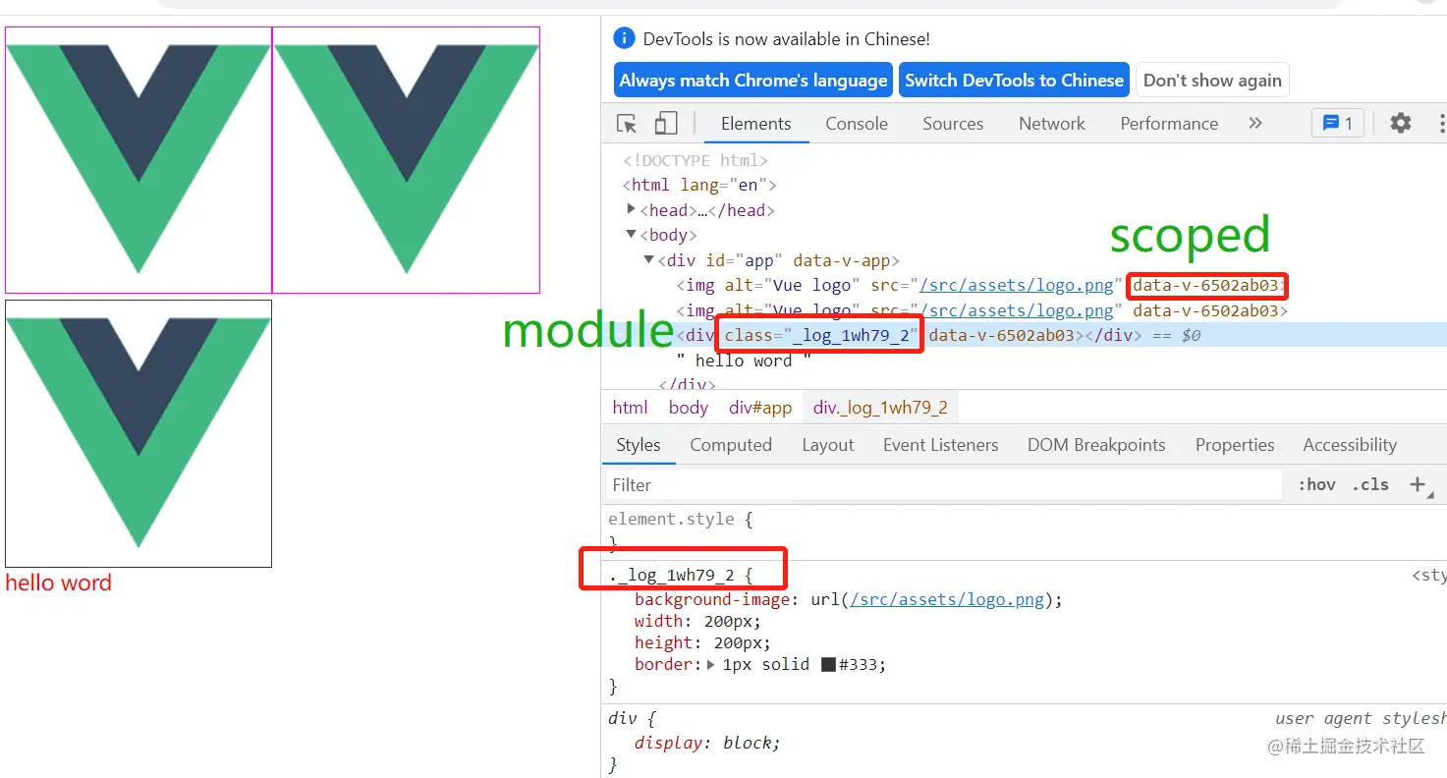The width and height of the screenshot is (1447, 778).
Task: Open the Performance tab
Action: point(1169,124)
